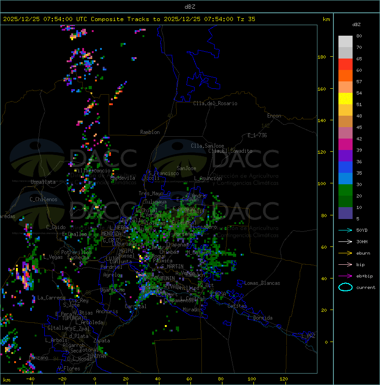Click the gold 51 dBZ legend swatch
This screenshot has width=380, height=385.
[x=345, y=110]
